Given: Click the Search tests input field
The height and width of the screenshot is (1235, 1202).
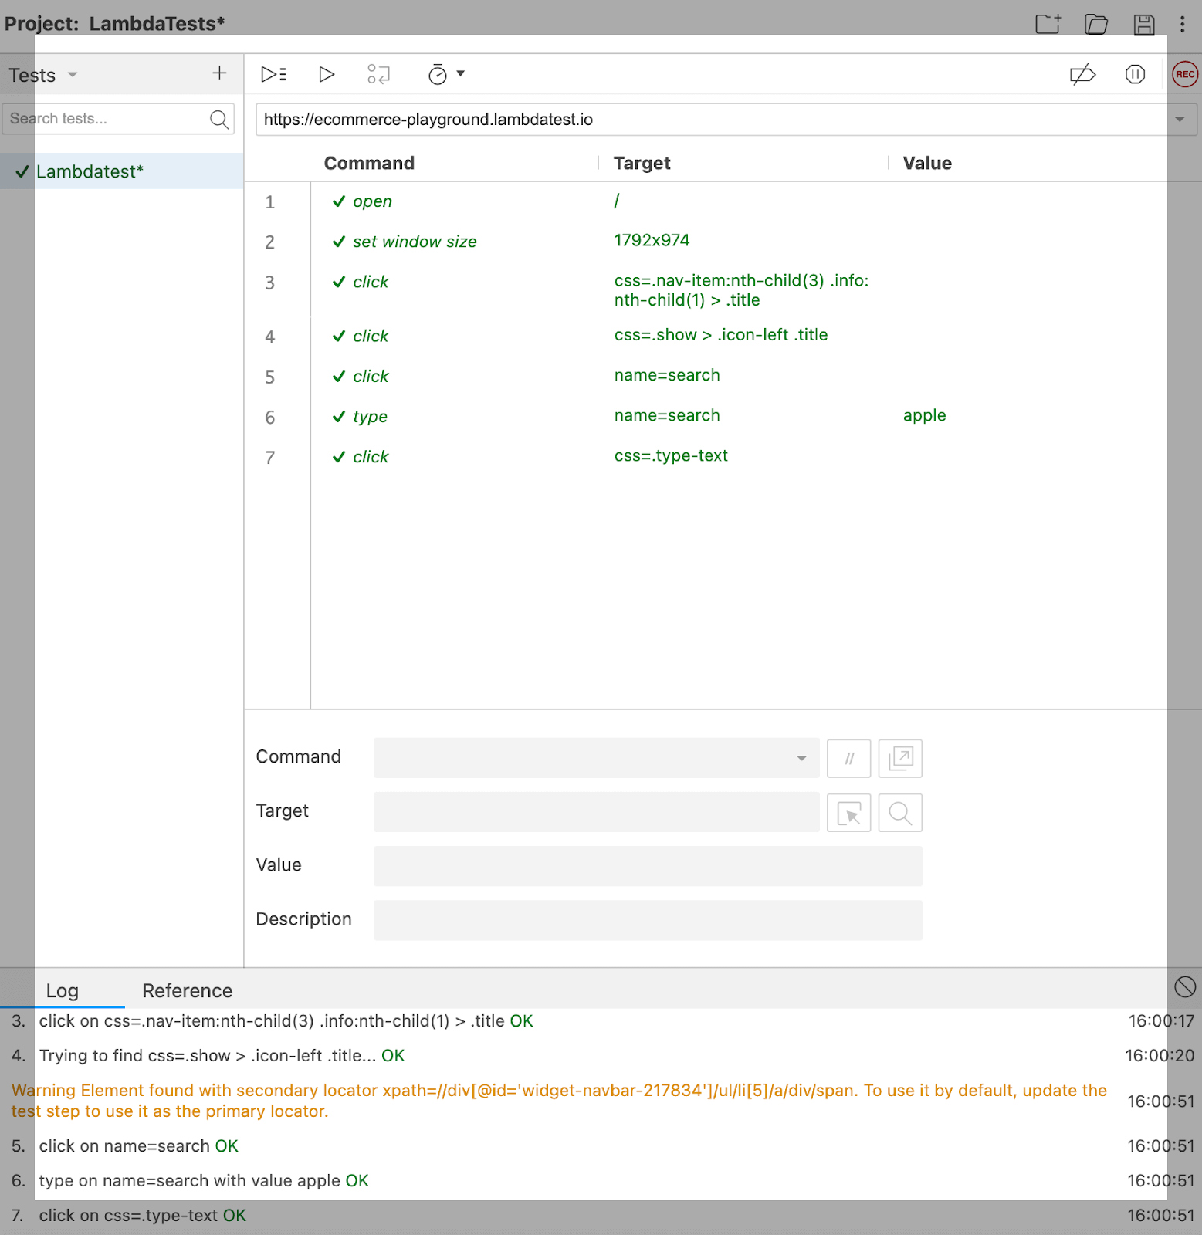Looking at the screenshot, I should click(107, 119).
